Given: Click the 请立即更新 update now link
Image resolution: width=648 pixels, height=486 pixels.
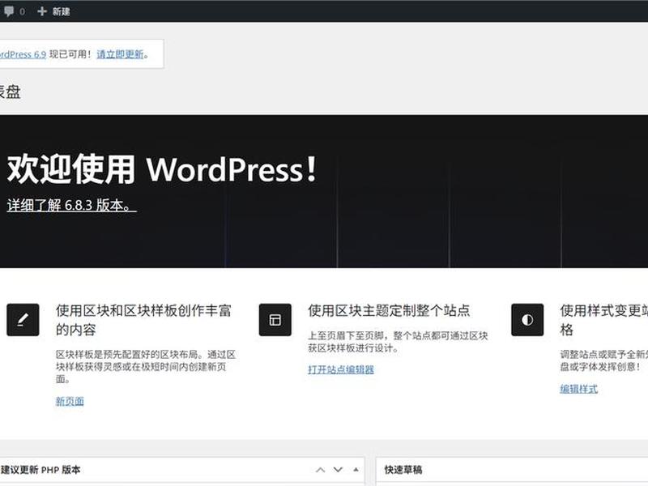Looking at the screenshot, I should 120,54.
